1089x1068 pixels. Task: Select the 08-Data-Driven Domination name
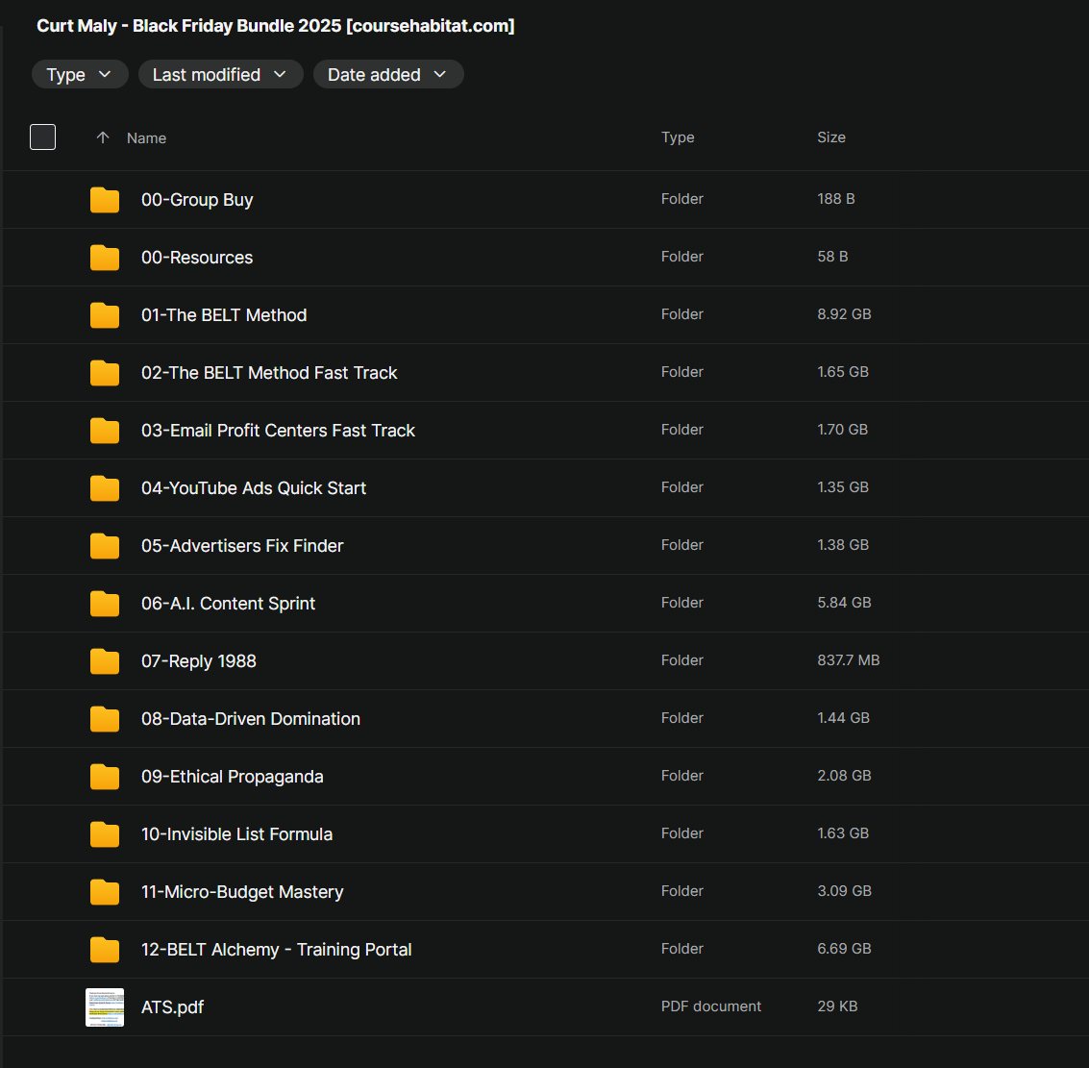pos(251,719)
